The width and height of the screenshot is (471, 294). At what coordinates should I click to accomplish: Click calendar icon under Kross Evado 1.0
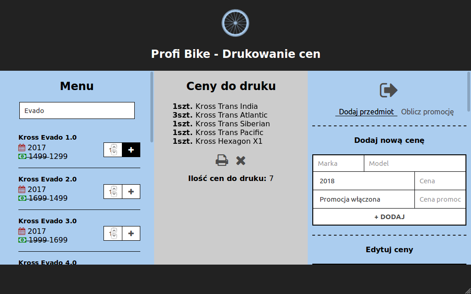click(x=22, y=147)
